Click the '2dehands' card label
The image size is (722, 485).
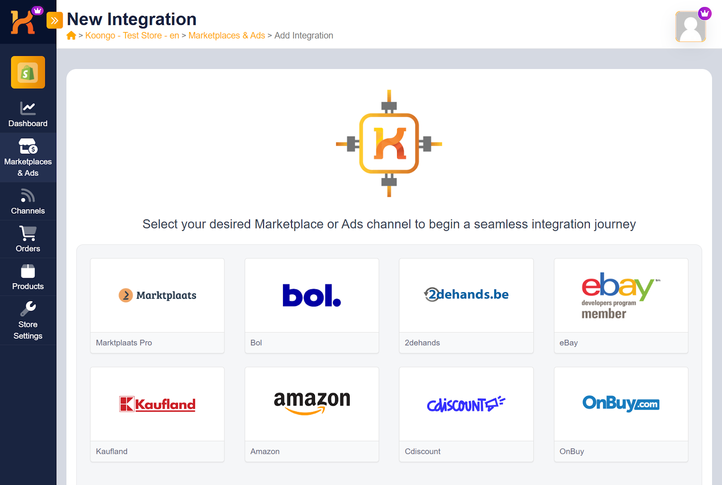422,343
